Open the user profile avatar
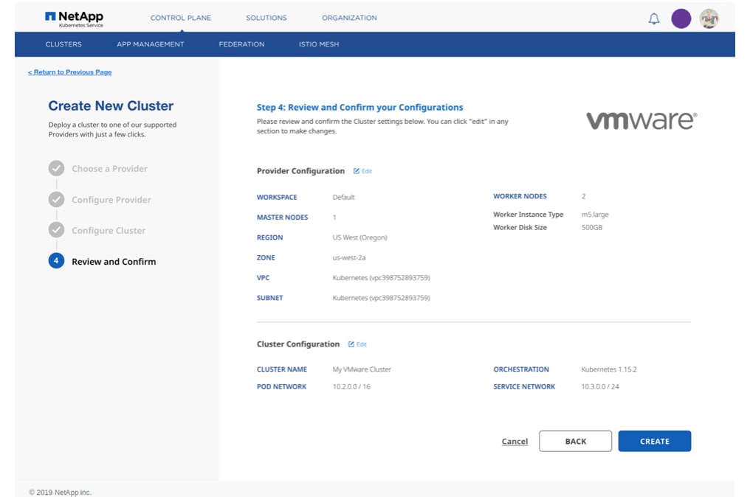 click(x=709, y=19)
